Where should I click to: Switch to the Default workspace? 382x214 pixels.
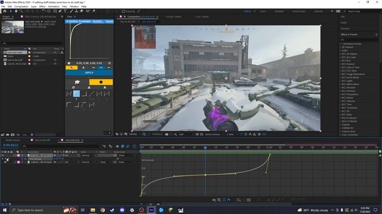(247, 11)
